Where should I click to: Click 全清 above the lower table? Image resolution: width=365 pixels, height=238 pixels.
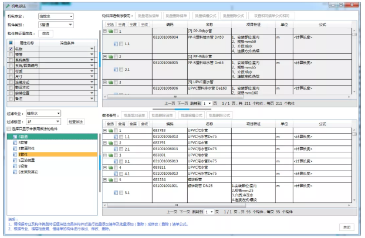[x=121, y=124]
